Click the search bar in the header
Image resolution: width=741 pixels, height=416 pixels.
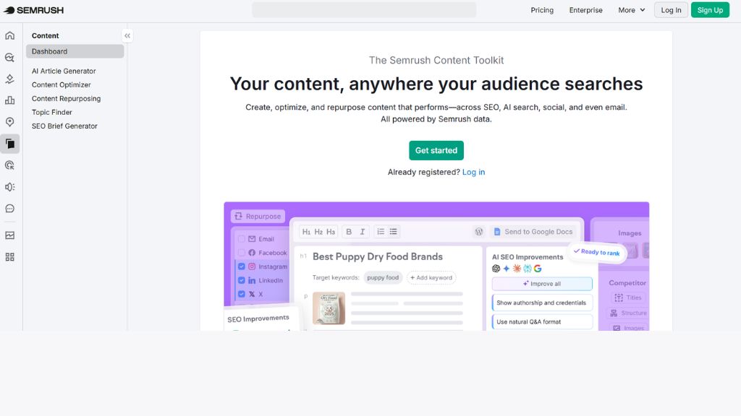(364, 10)
